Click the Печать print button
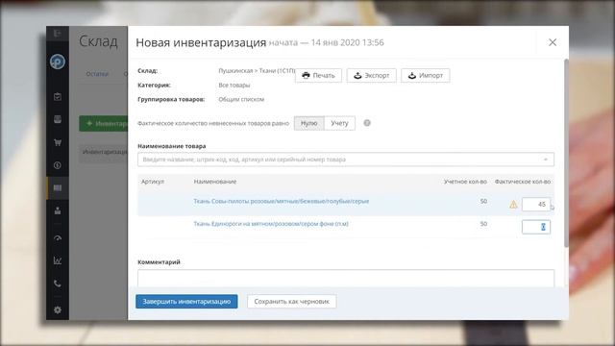This screenshot has width=615, height=346. pyautogui.click(x=318, y=75)
